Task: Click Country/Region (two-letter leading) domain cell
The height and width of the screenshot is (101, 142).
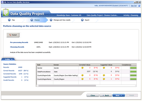Action: tap(66, 75)
